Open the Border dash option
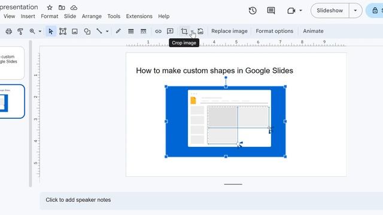 tap(144, 31)
